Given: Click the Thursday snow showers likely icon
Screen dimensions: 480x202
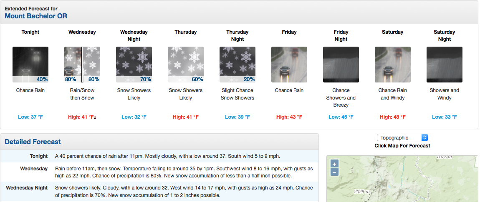Looking at the screenshot, I should coord(185,65).
